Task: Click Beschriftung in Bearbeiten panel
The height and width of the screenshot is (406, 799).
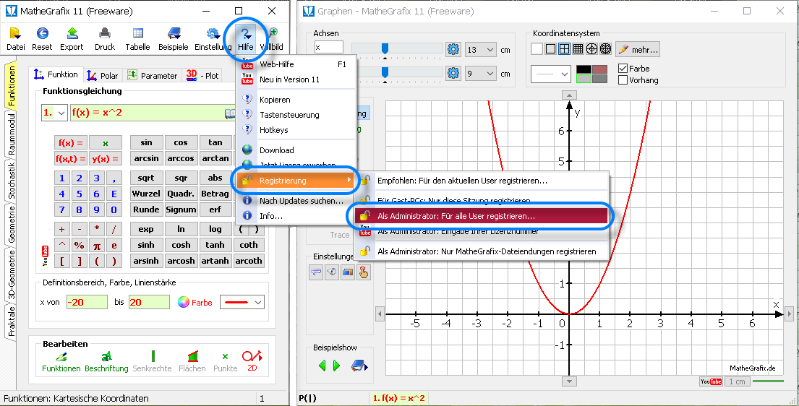Action: (106, 362)
